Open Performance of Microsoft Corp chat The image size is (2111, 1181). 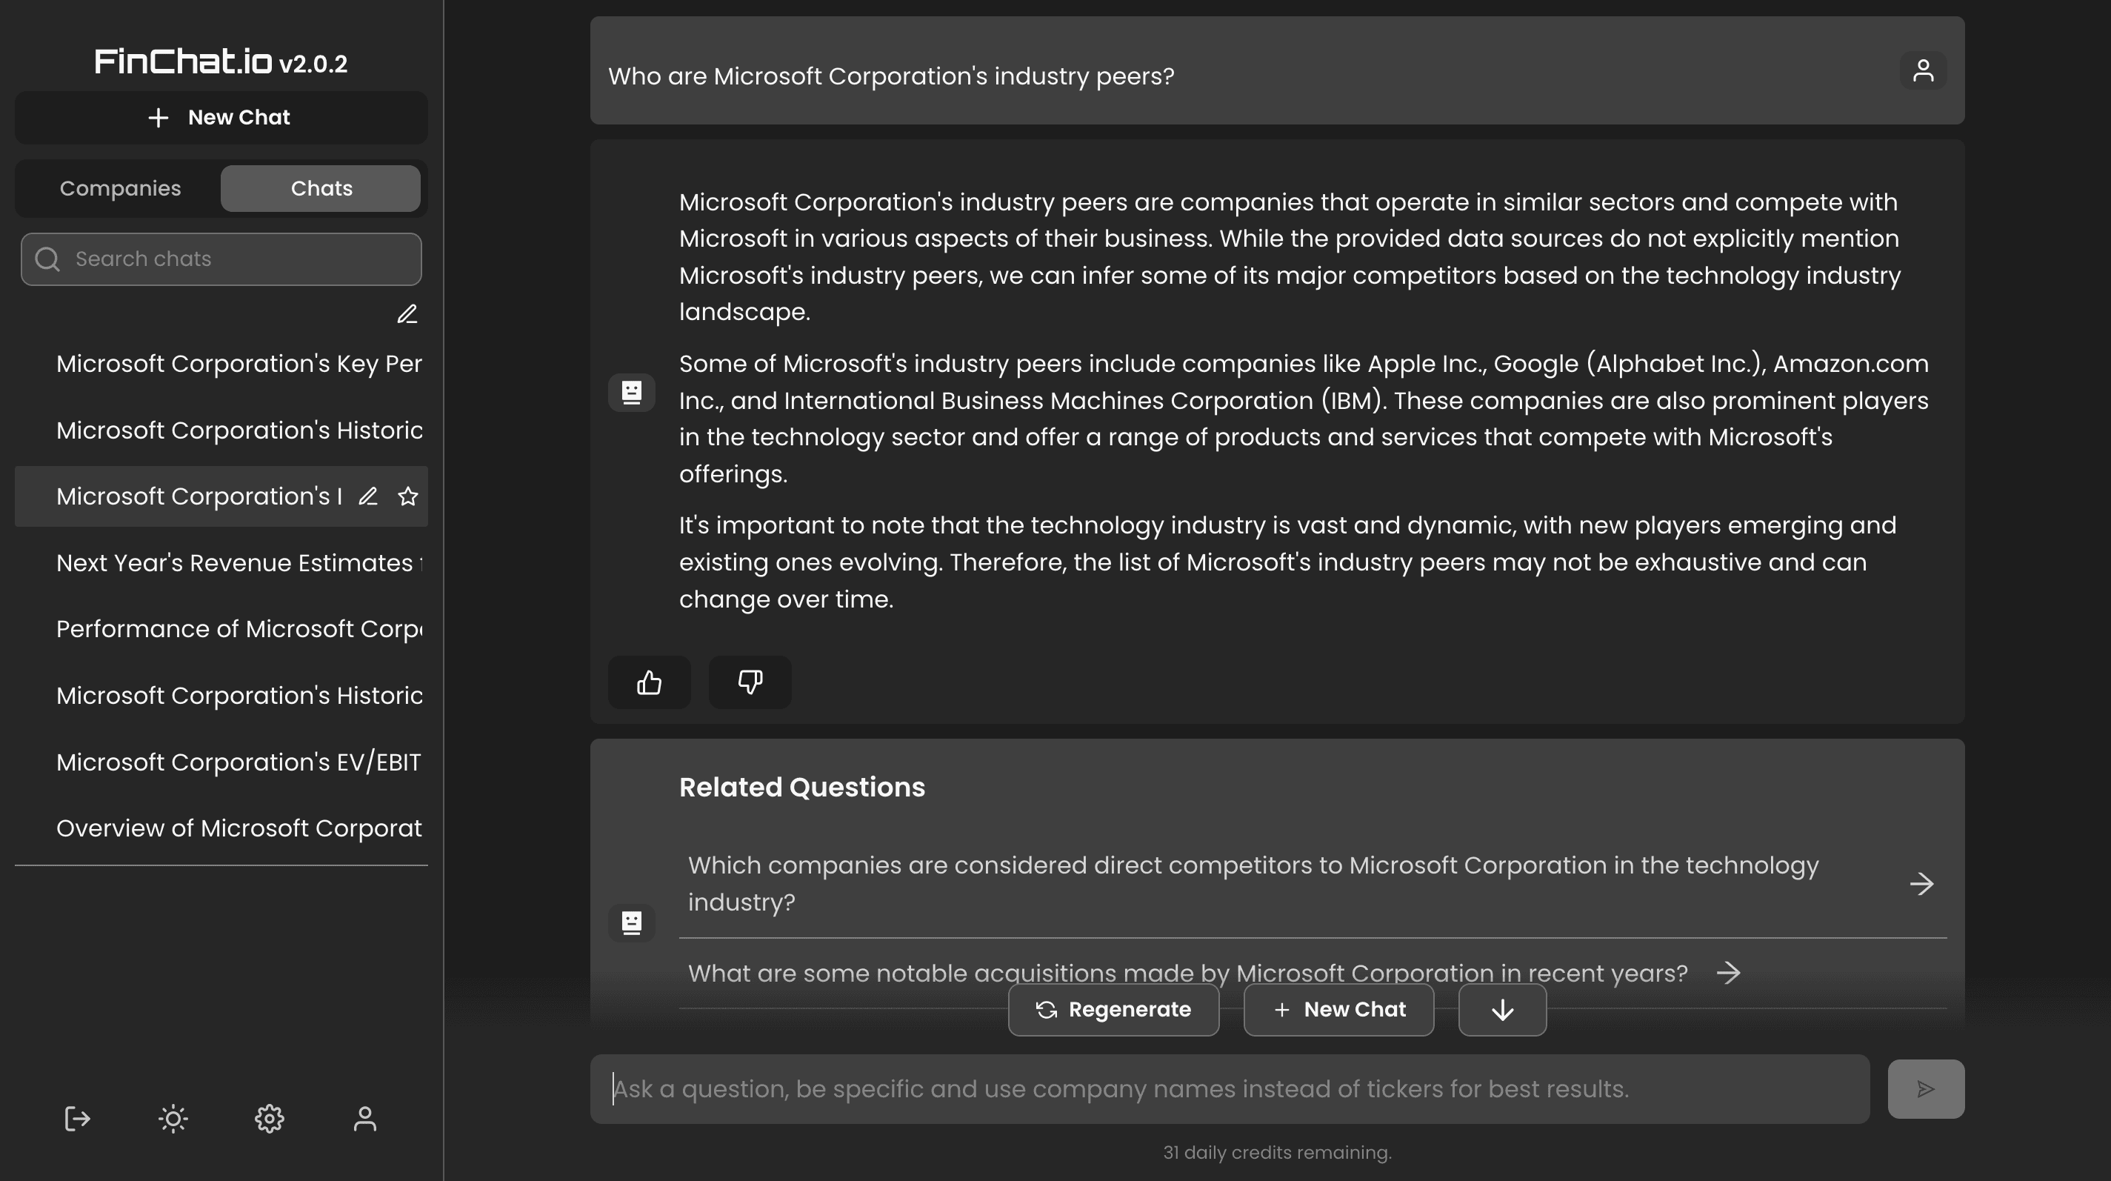coord(221,628)
